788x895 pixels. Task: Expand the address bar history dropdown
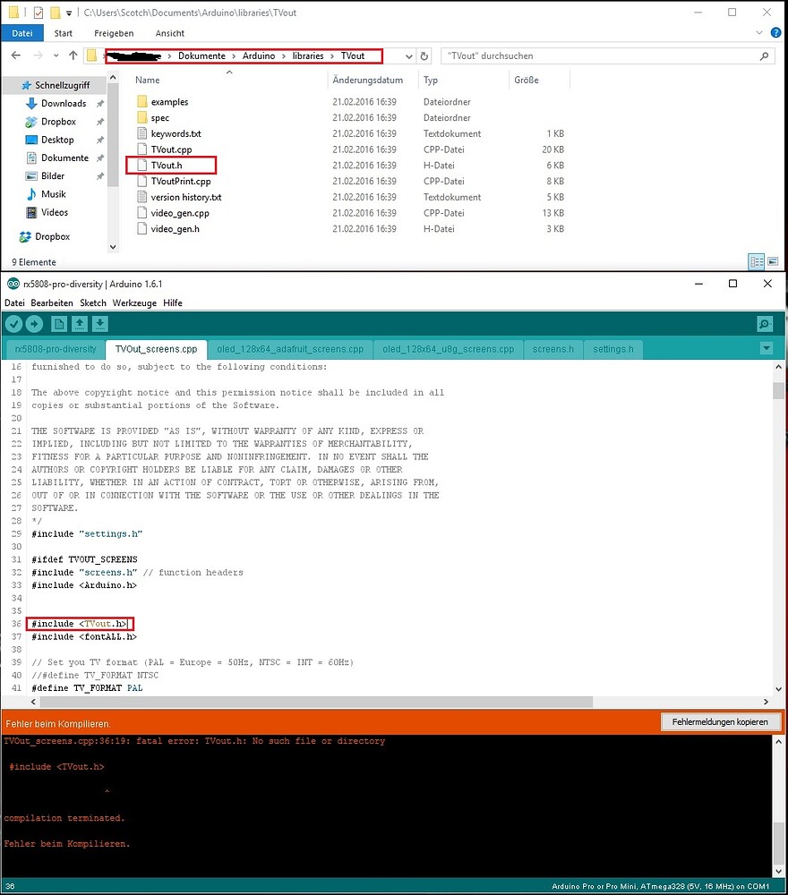click(x=409, y=55)
